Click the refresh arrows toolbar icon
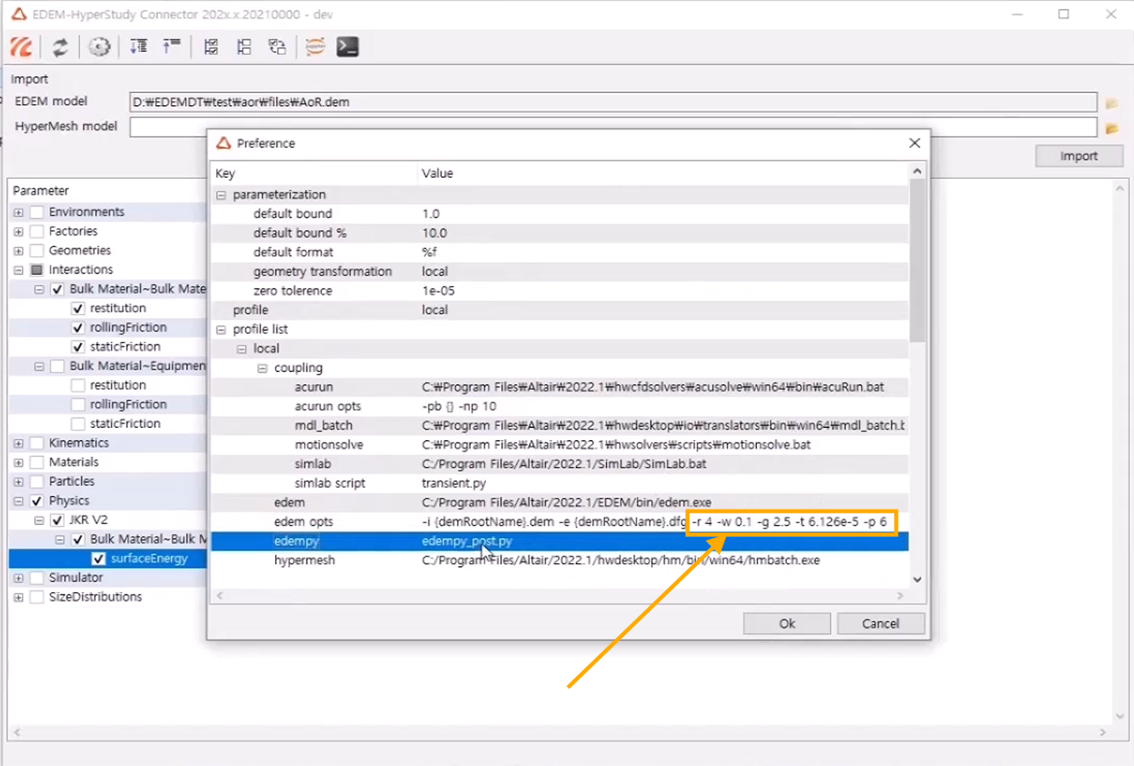Viewport: 1134px width, 766px height. pos(60,47)
